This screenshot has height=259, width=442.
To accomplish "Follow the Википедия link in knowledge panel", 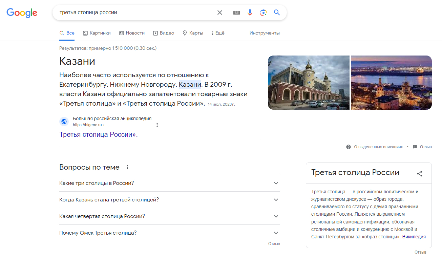I will tap(414, 237).
